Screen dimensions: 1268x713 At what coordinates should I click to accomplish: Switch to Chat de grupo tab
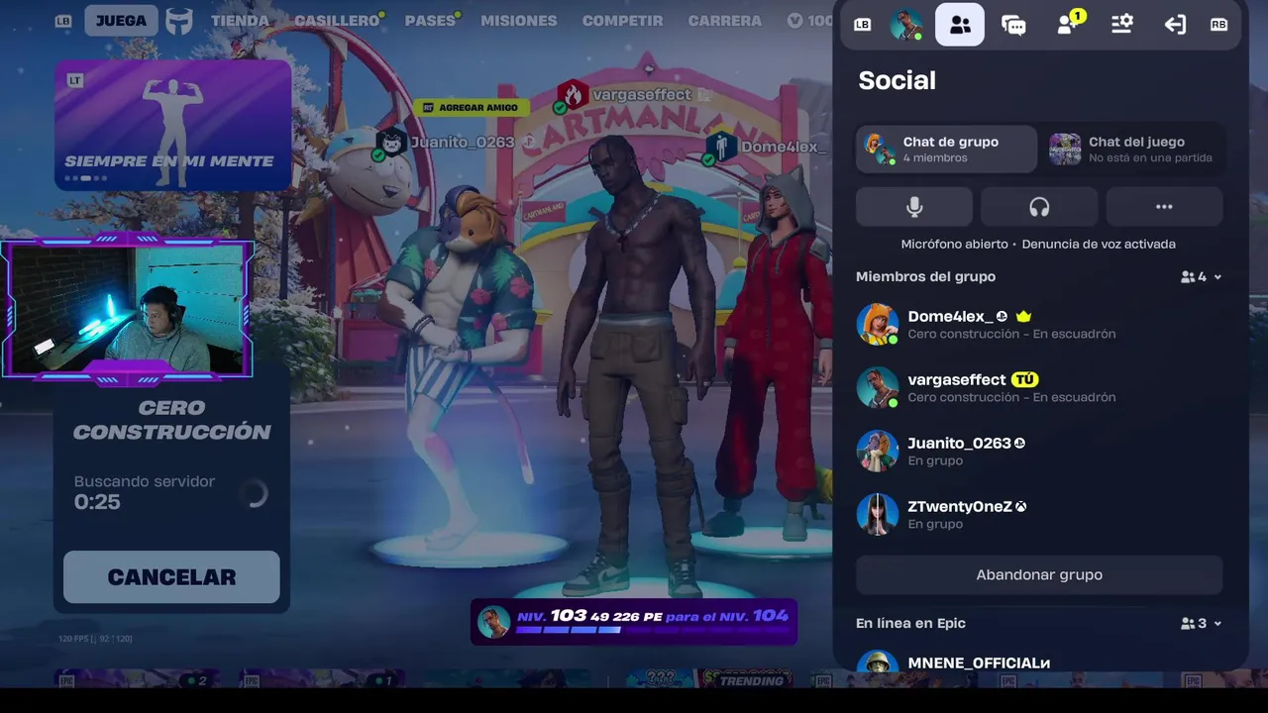(x=946, y=150)
